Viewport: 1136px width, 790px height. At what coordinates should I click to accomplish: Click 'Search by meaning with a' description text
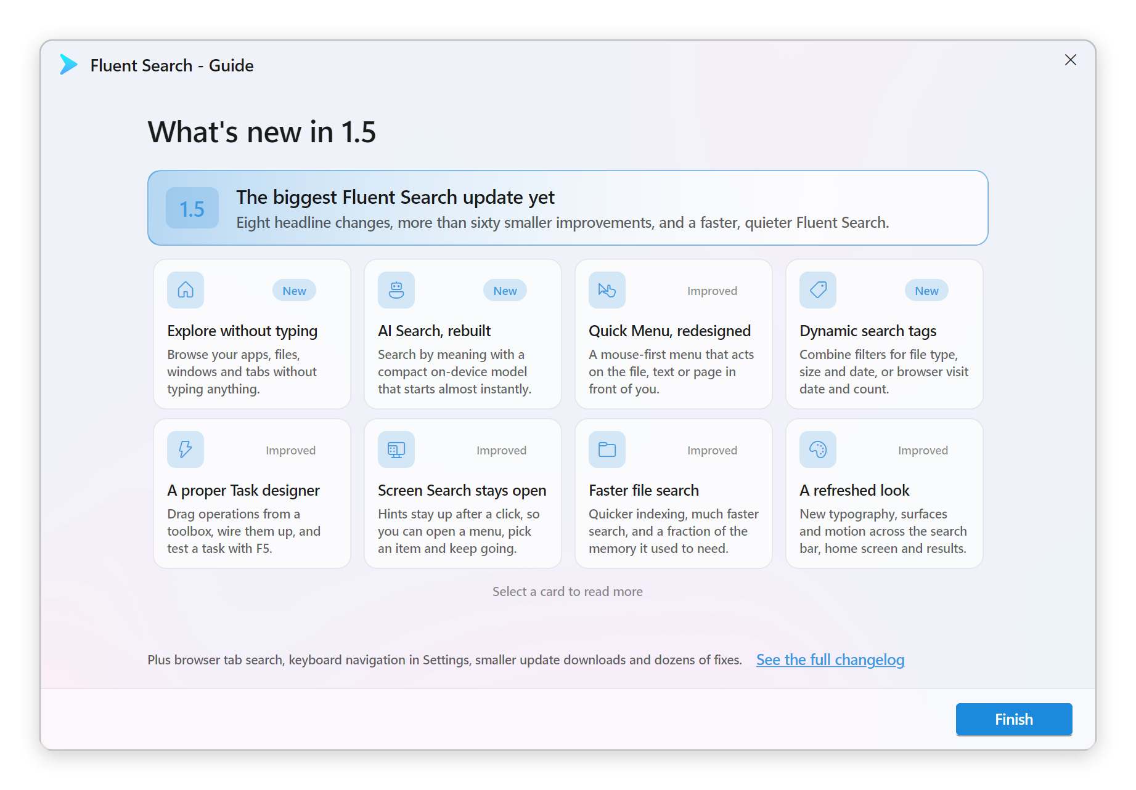click(454, 372)
